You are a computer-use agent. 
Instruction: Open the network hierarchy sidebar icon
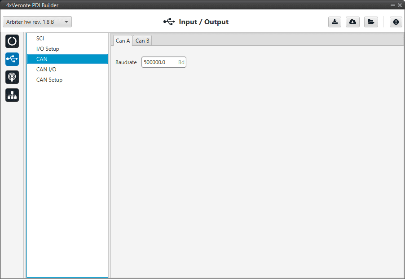tap(12, 95)
